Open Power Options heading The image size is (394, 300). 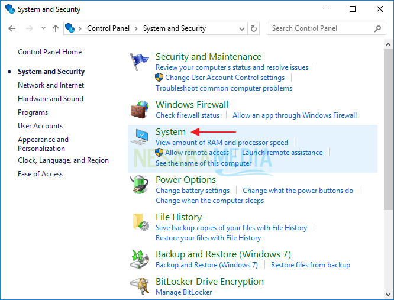pos(185,180)
